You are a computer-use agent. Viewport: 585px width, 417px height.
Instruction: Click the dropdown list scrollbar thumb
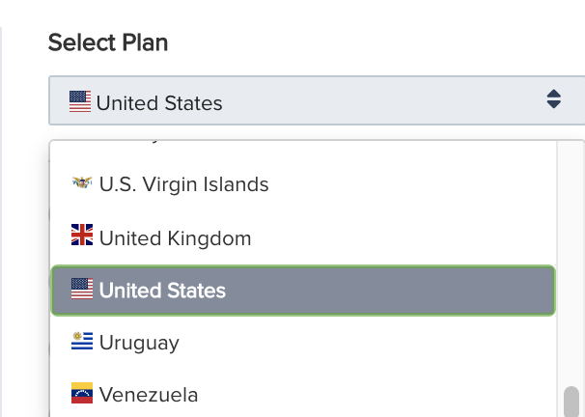click(x=571, y=402)
